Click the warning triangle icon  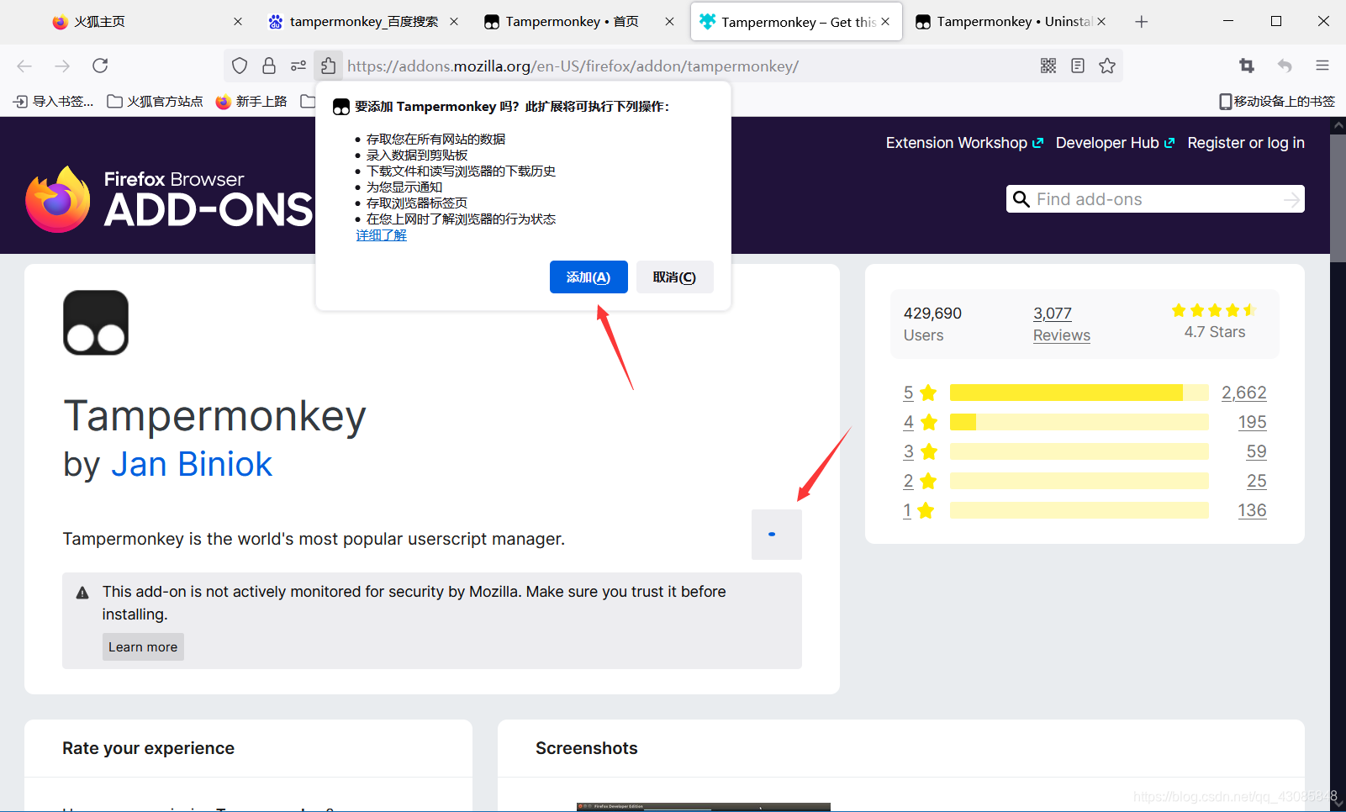coord(82,593)
